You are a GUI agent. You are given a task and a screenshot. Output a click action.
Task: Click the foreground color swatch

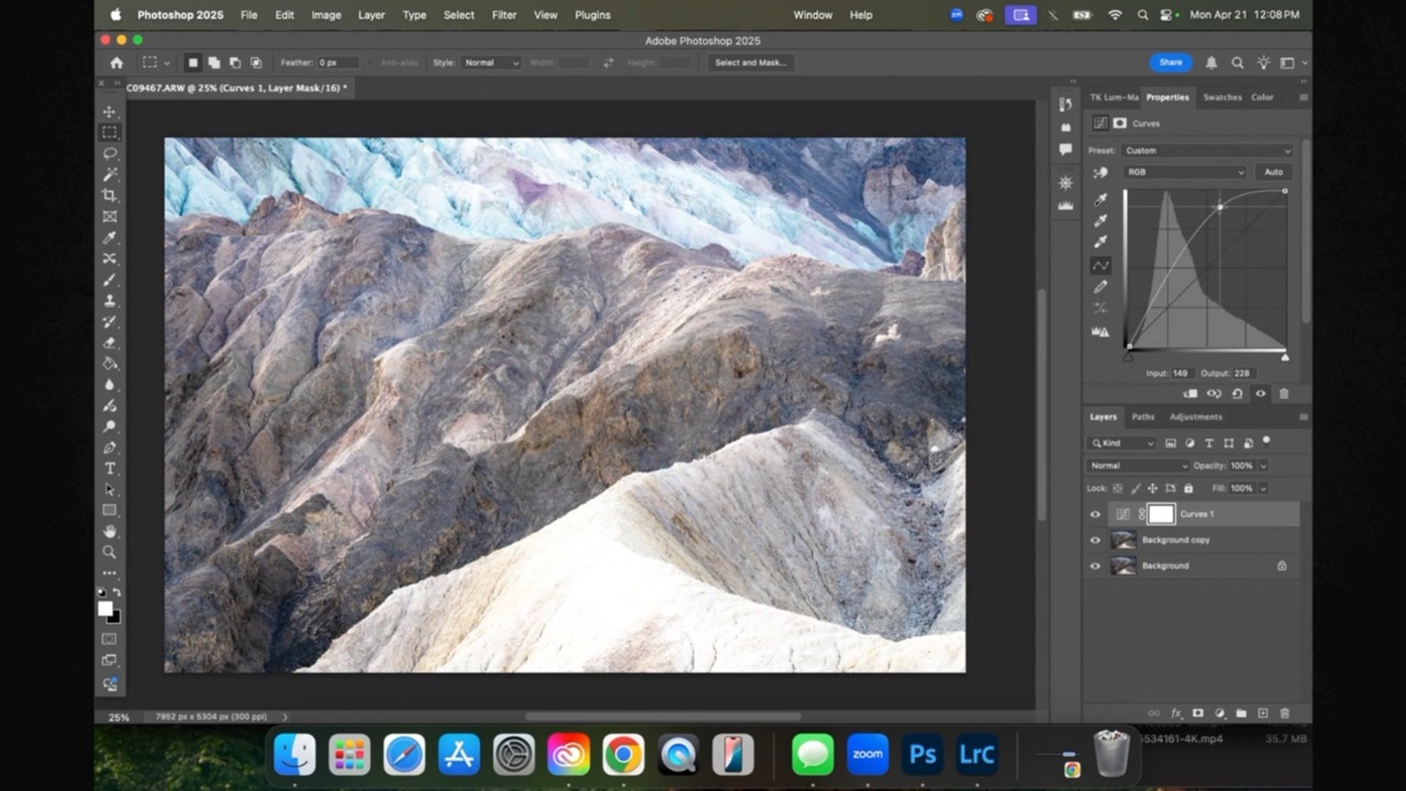(106, 608)
